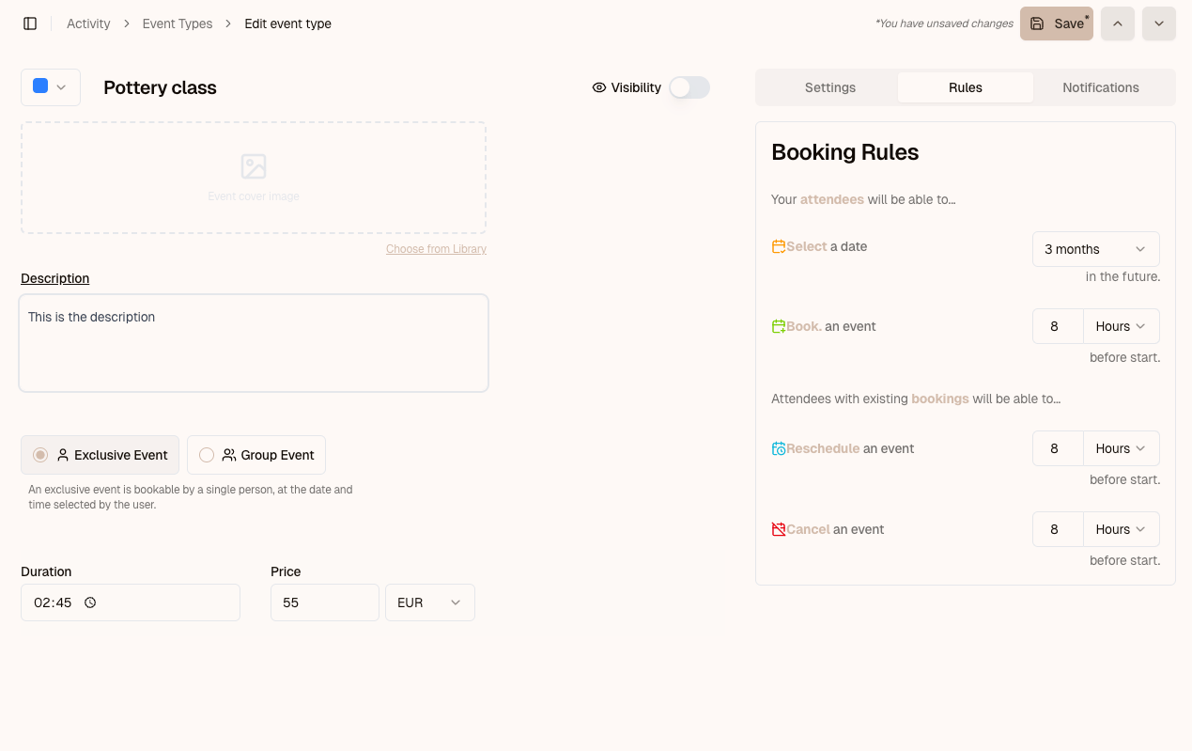Viewport: 1192px width, 751px height.
Task: Open the EUR currency dropdown
Action: point(429,602)
